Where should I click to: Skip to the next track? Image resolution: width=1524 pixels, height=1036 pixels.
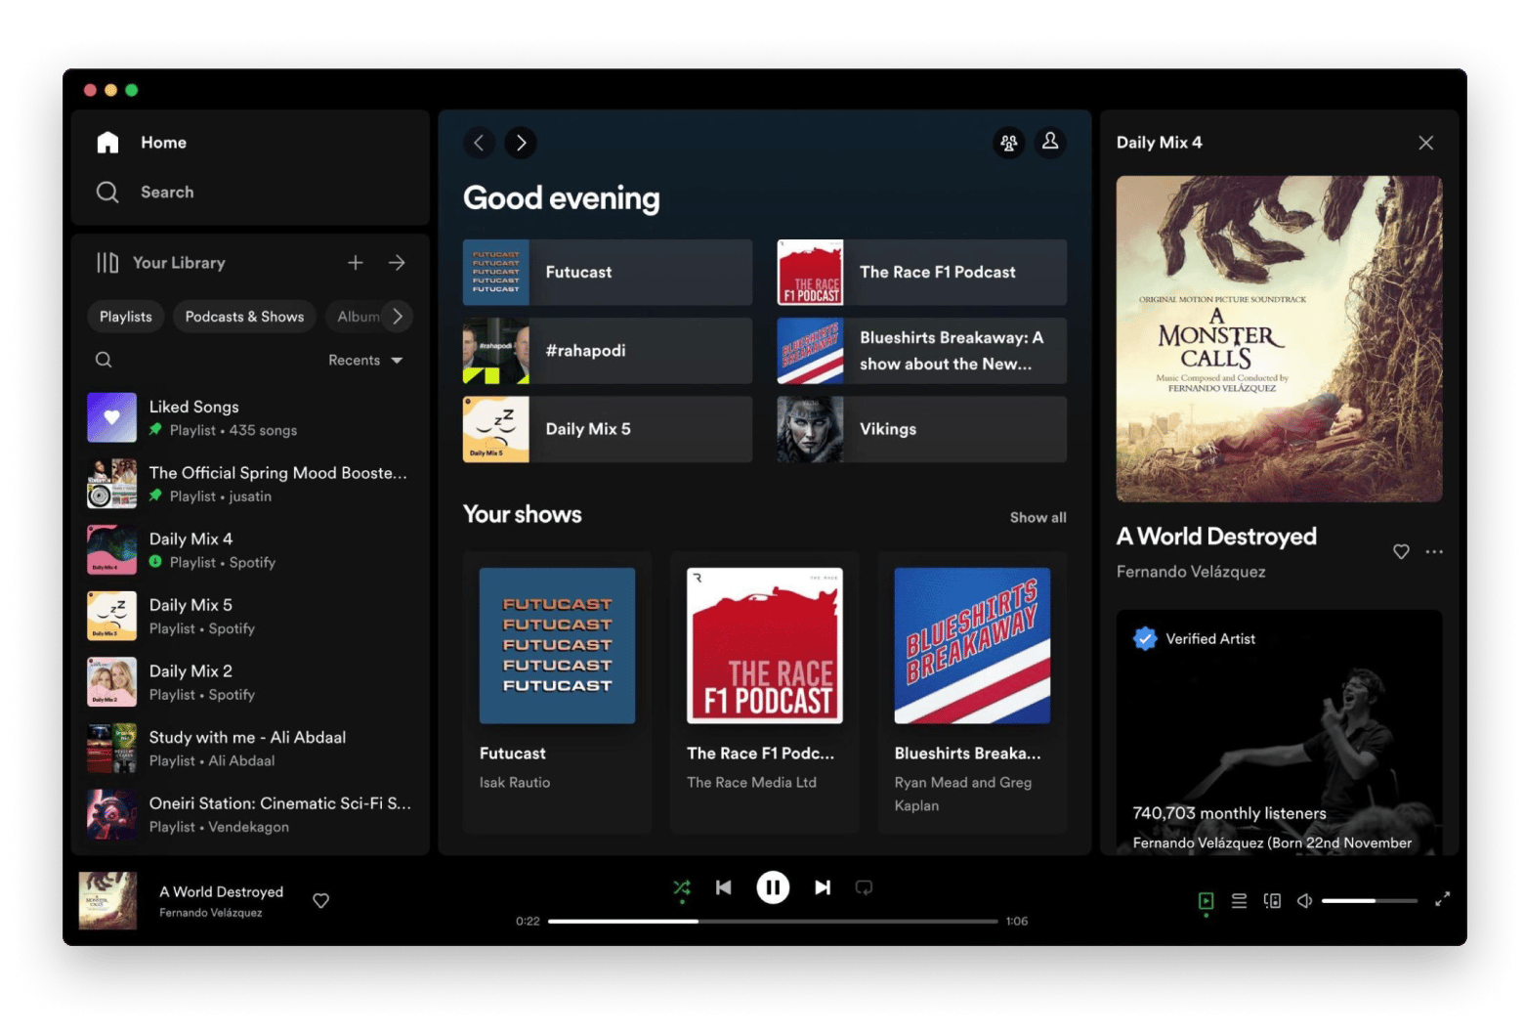[x=823, y=887]
